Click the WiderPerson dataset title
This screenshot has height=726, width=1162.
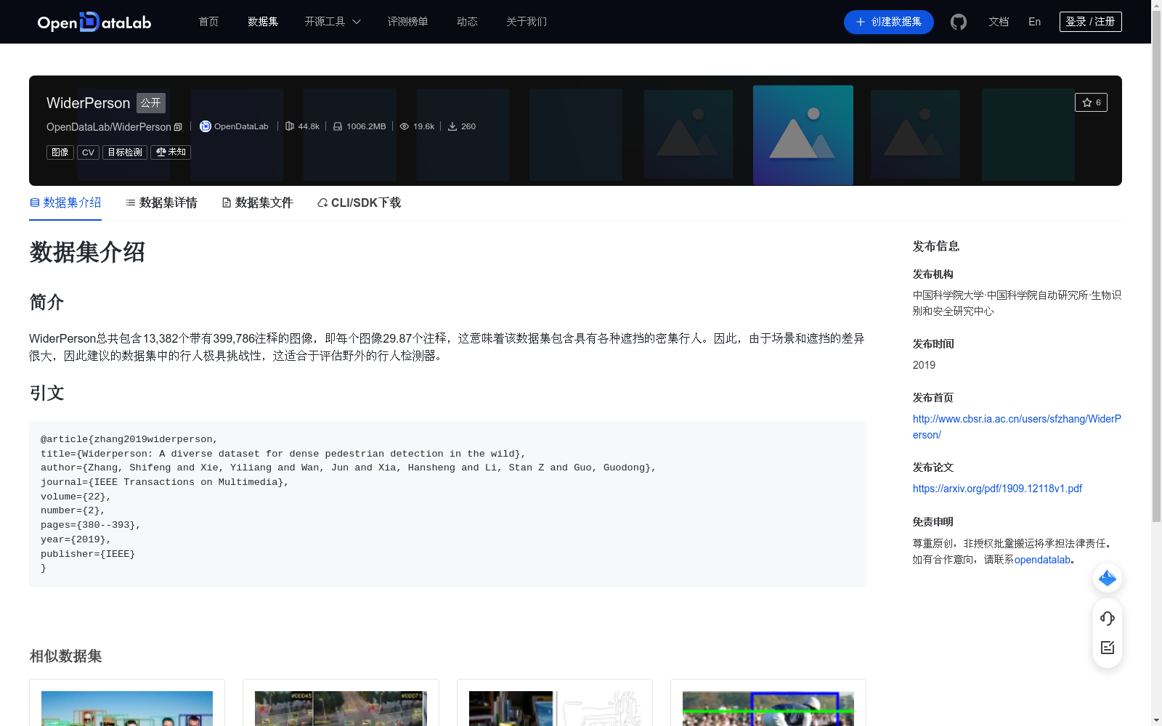[x=88, y=103]
